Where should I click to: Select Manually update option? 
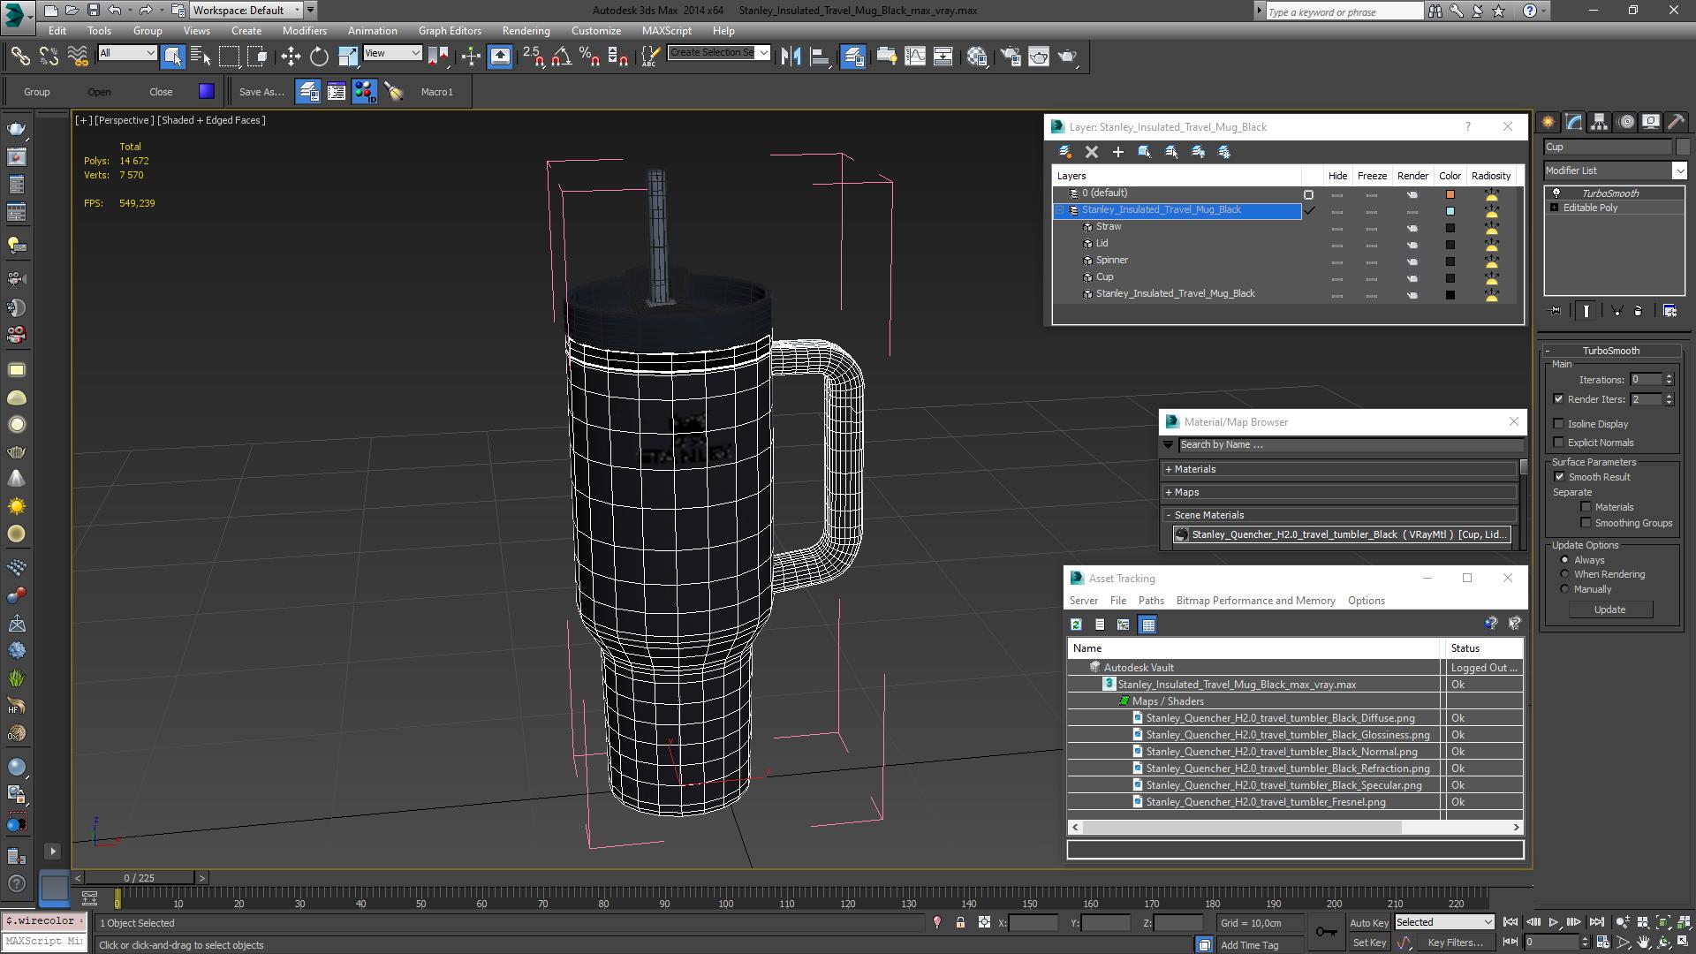coord(1565,589)
